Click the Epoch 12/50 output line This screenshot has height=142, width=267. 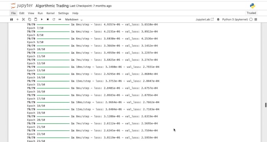[x=36, y=63]
